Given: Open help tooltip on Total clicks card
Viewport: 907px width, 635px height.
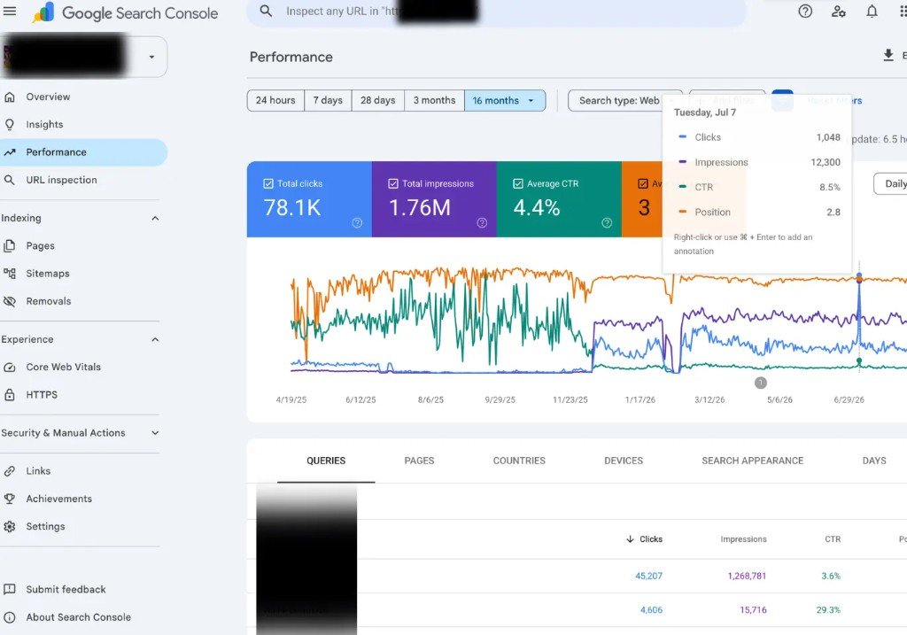Looking at the screenshot, I should tap(357, 222).
